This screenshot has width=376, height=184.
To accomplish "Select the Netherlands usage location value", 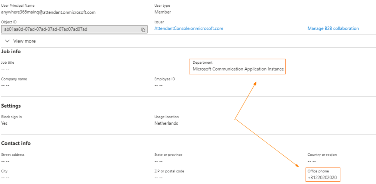I will (x=166, y=123).
